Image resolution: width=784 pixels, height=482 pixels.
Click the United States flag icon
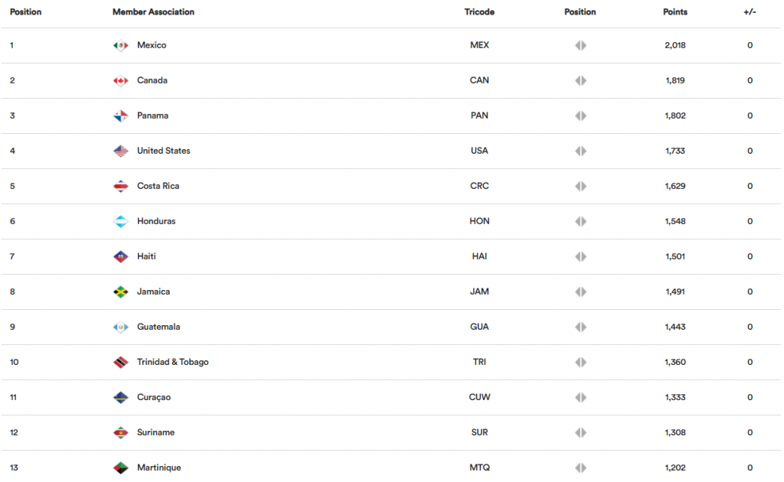point(120,151)
